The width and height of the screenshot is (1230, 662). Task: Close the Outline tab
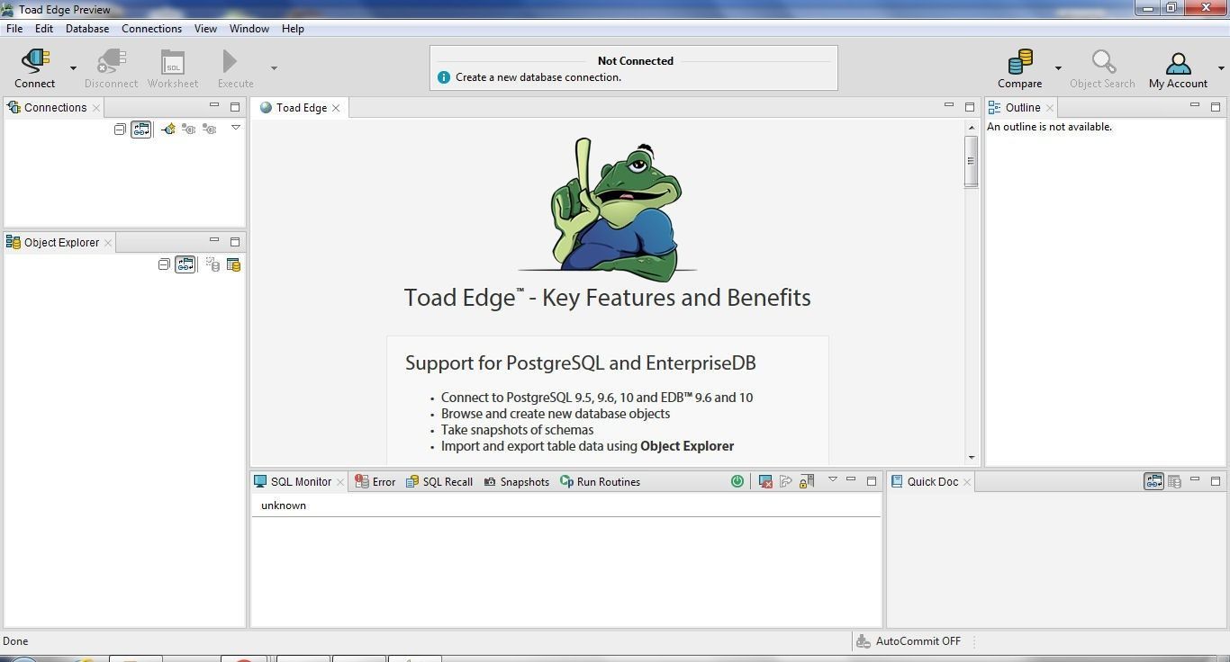pos(1049,108)
